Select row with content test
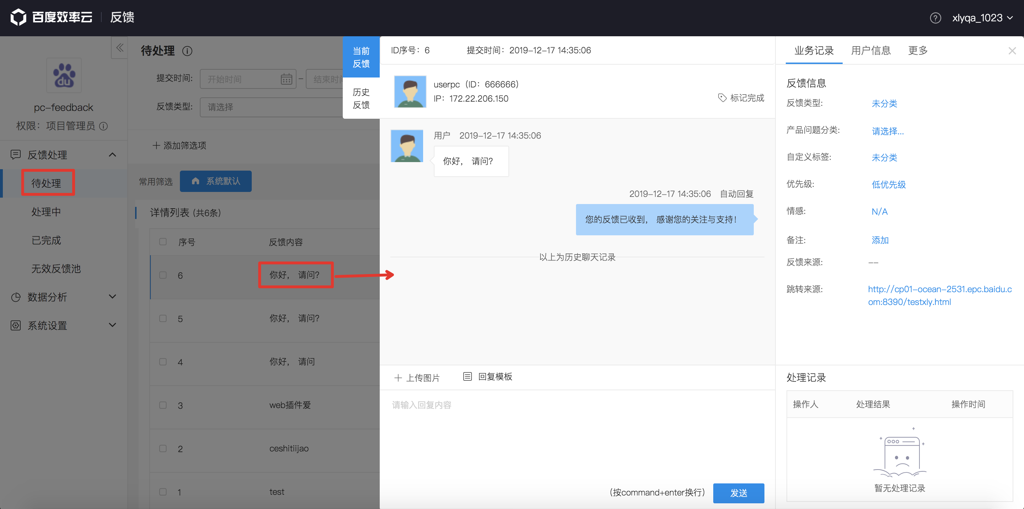Image resolution: width=1024 pixels, height=509 pixels. (x=265, y=492)
